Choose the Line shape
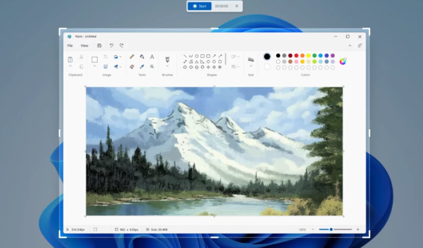Screen dimensions: 423x248 [185, 56]
